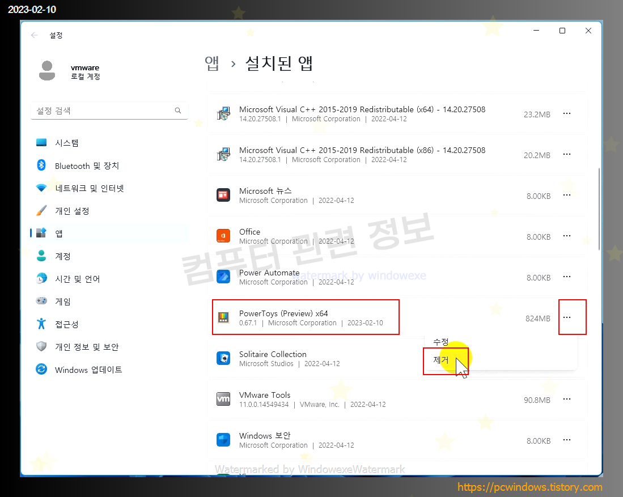The height and width of the screenshot is (497, 623).
Task: Click the vmware account name
Action: [85, 67]
